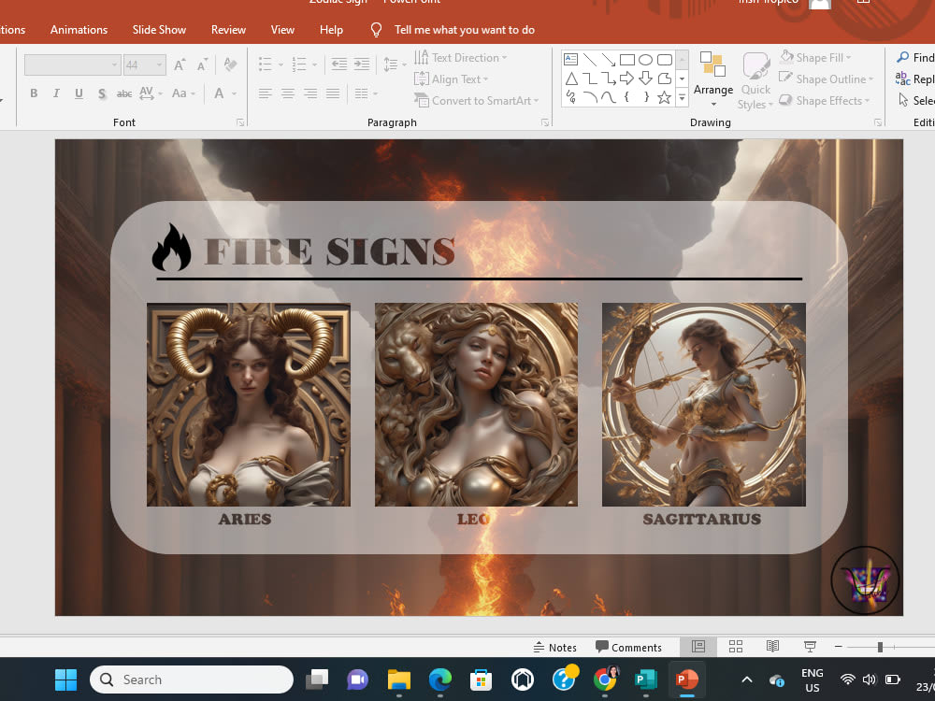This screenshot has height=701, width=935.
Task: Select the Right Brace shape
Action: click(645, 97)
